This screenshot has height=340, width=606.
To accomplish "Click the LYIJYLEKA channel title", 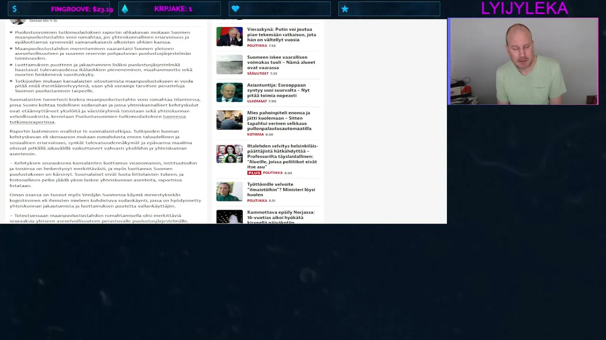I will click(x=524, y=8).
